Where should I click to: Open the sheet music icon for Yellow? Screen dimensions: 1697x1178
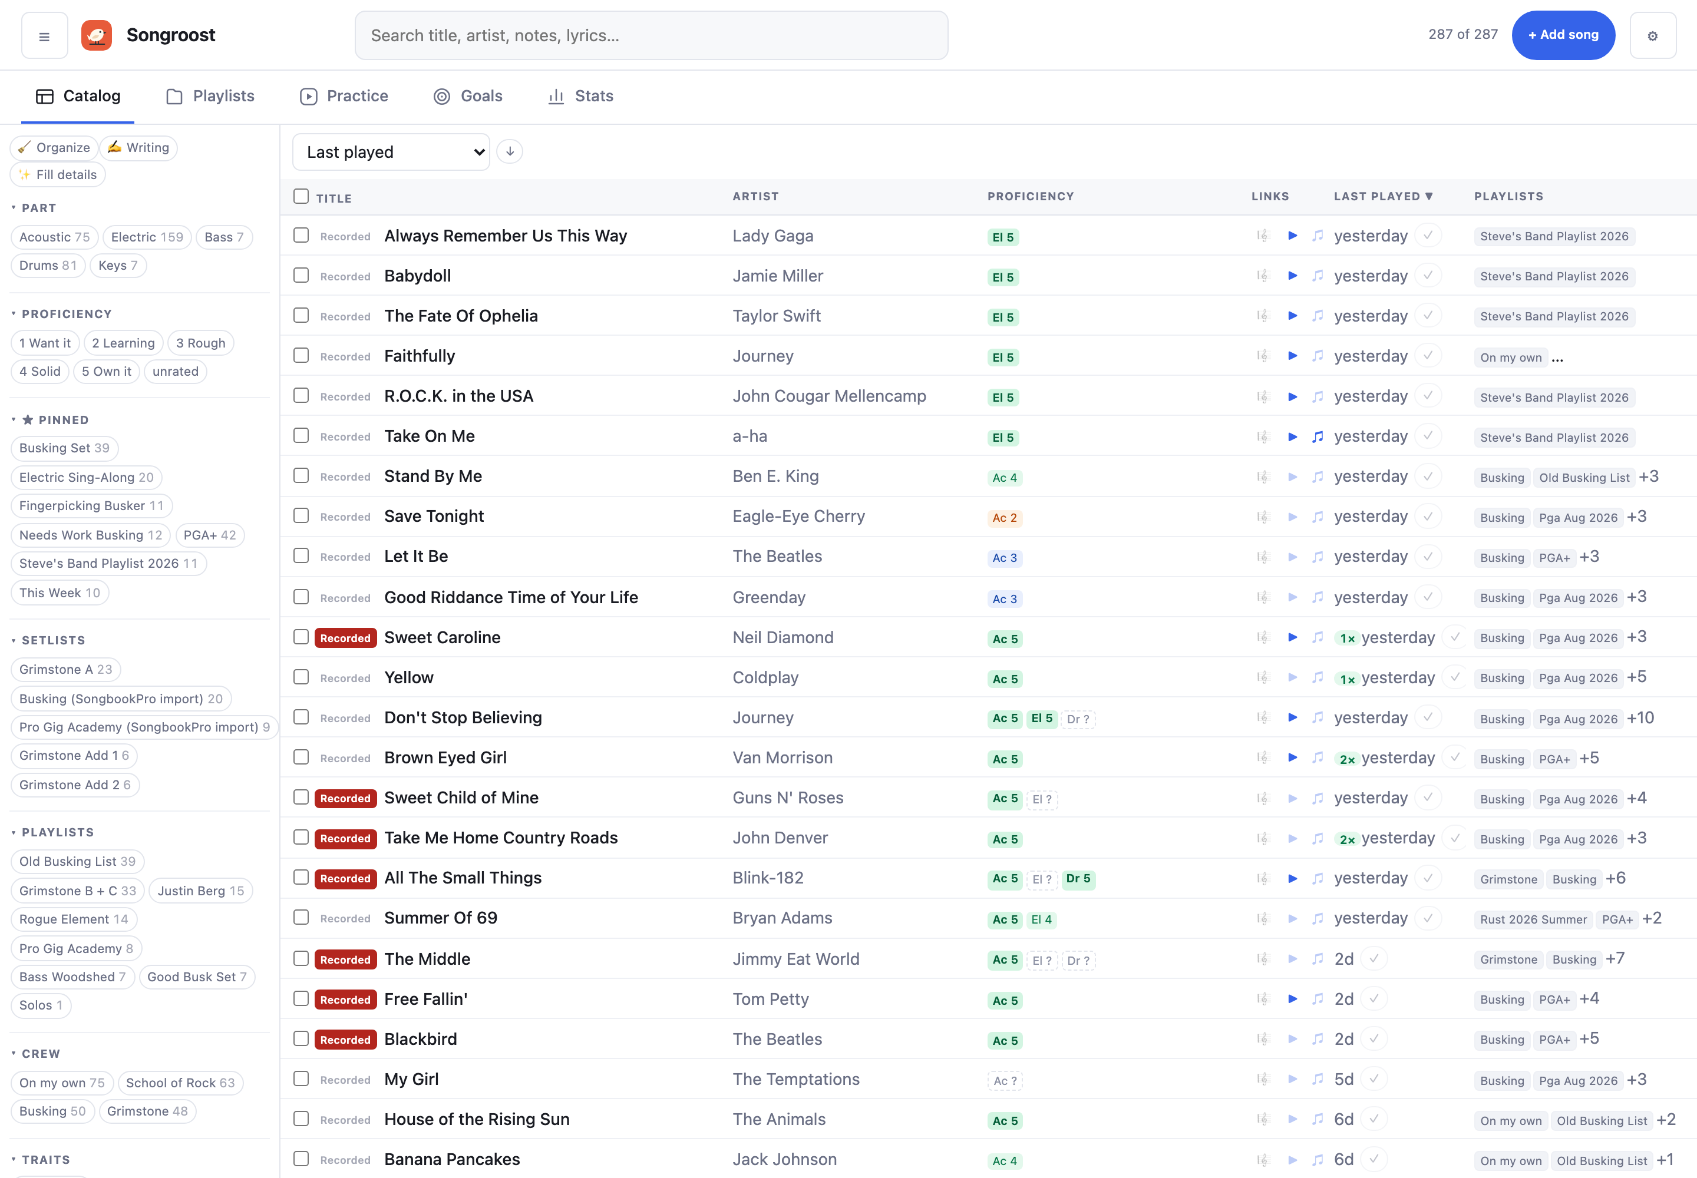(1262, 677)
